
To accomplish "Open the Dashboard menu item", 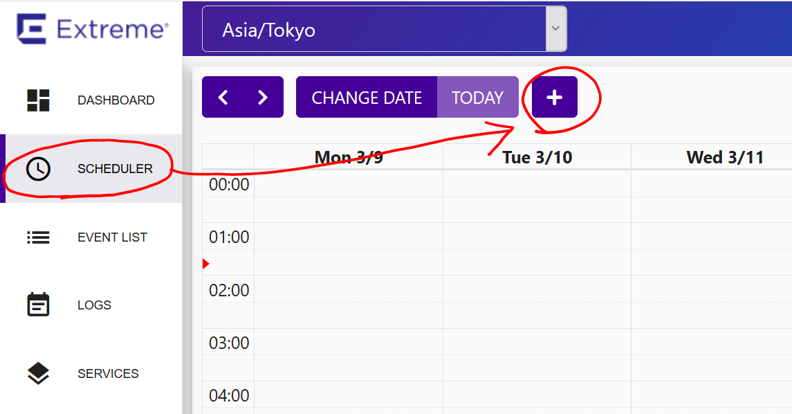I will pos(91,100).
